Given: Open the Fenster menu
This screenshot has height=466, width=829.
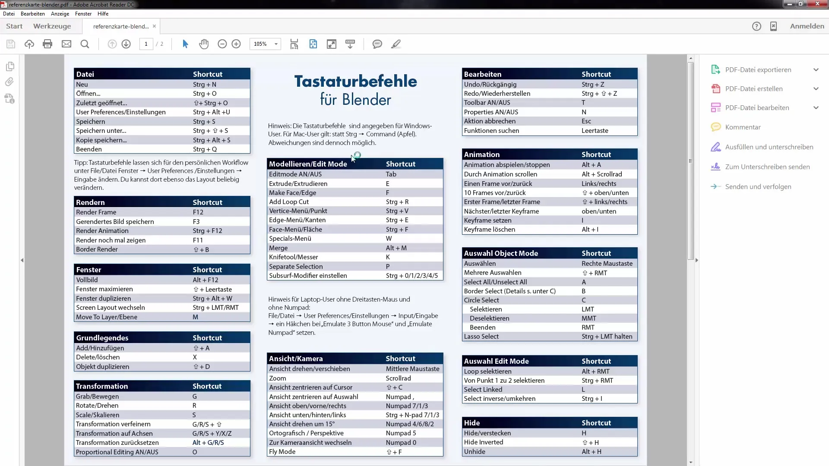Looking at the screenshot, I should pyautogui.click(x=83, y=14).
